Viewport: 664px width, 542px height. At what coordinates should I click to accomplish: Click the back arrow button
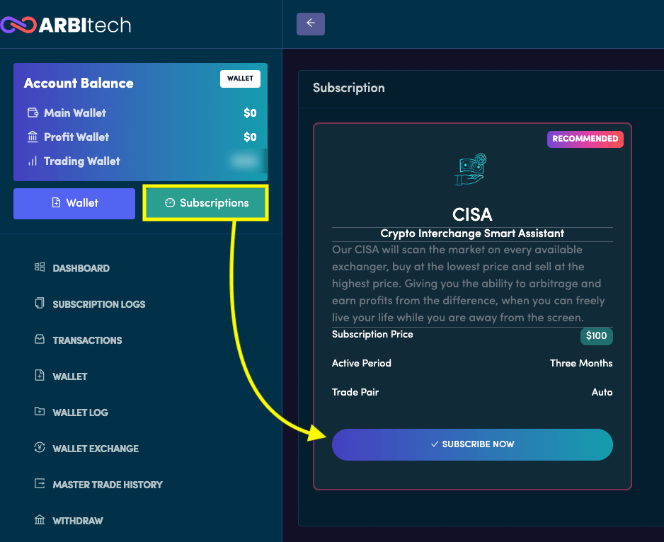click(x=310, y=23)
